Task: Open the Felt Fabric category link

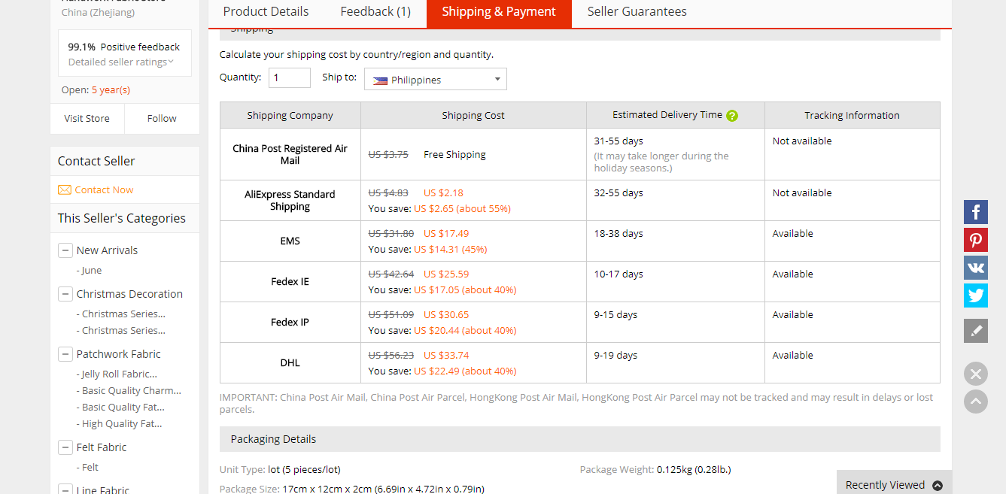Action: tap(102, 447)
